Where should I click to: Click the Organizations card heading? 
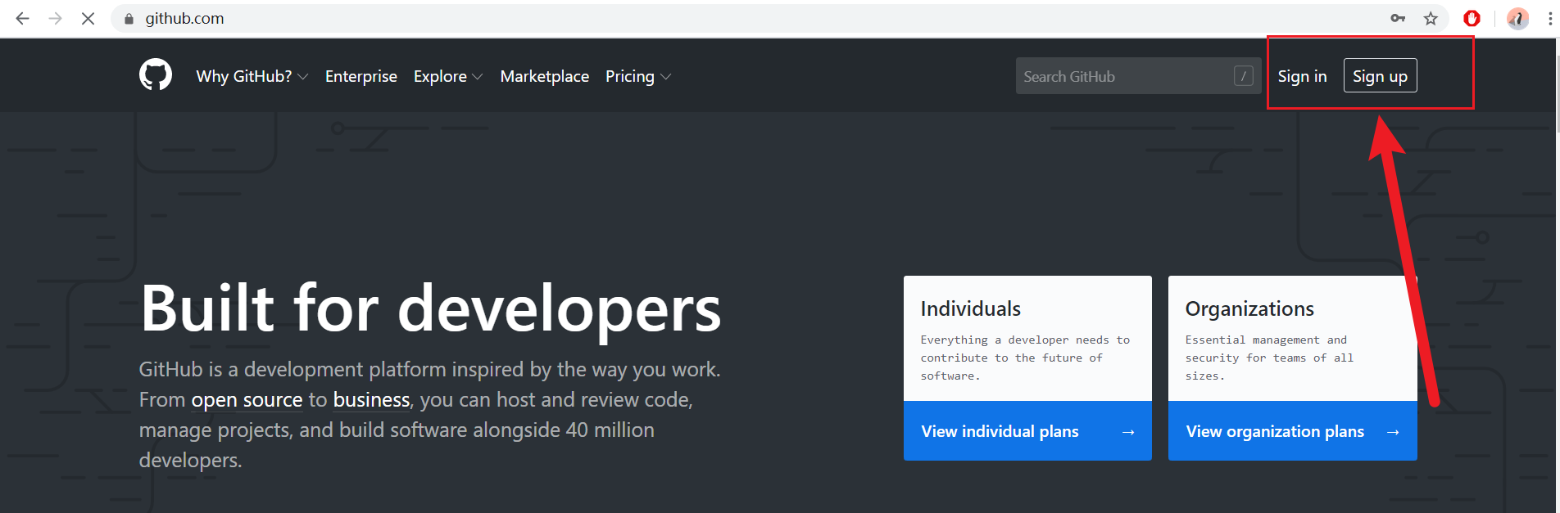click(x=1249, y=308)
